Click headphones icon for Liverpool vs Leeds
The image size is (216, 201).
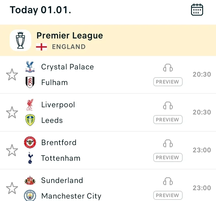[168, 106]
